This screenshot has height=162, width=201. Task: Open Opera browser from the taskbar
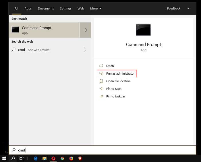53,158
